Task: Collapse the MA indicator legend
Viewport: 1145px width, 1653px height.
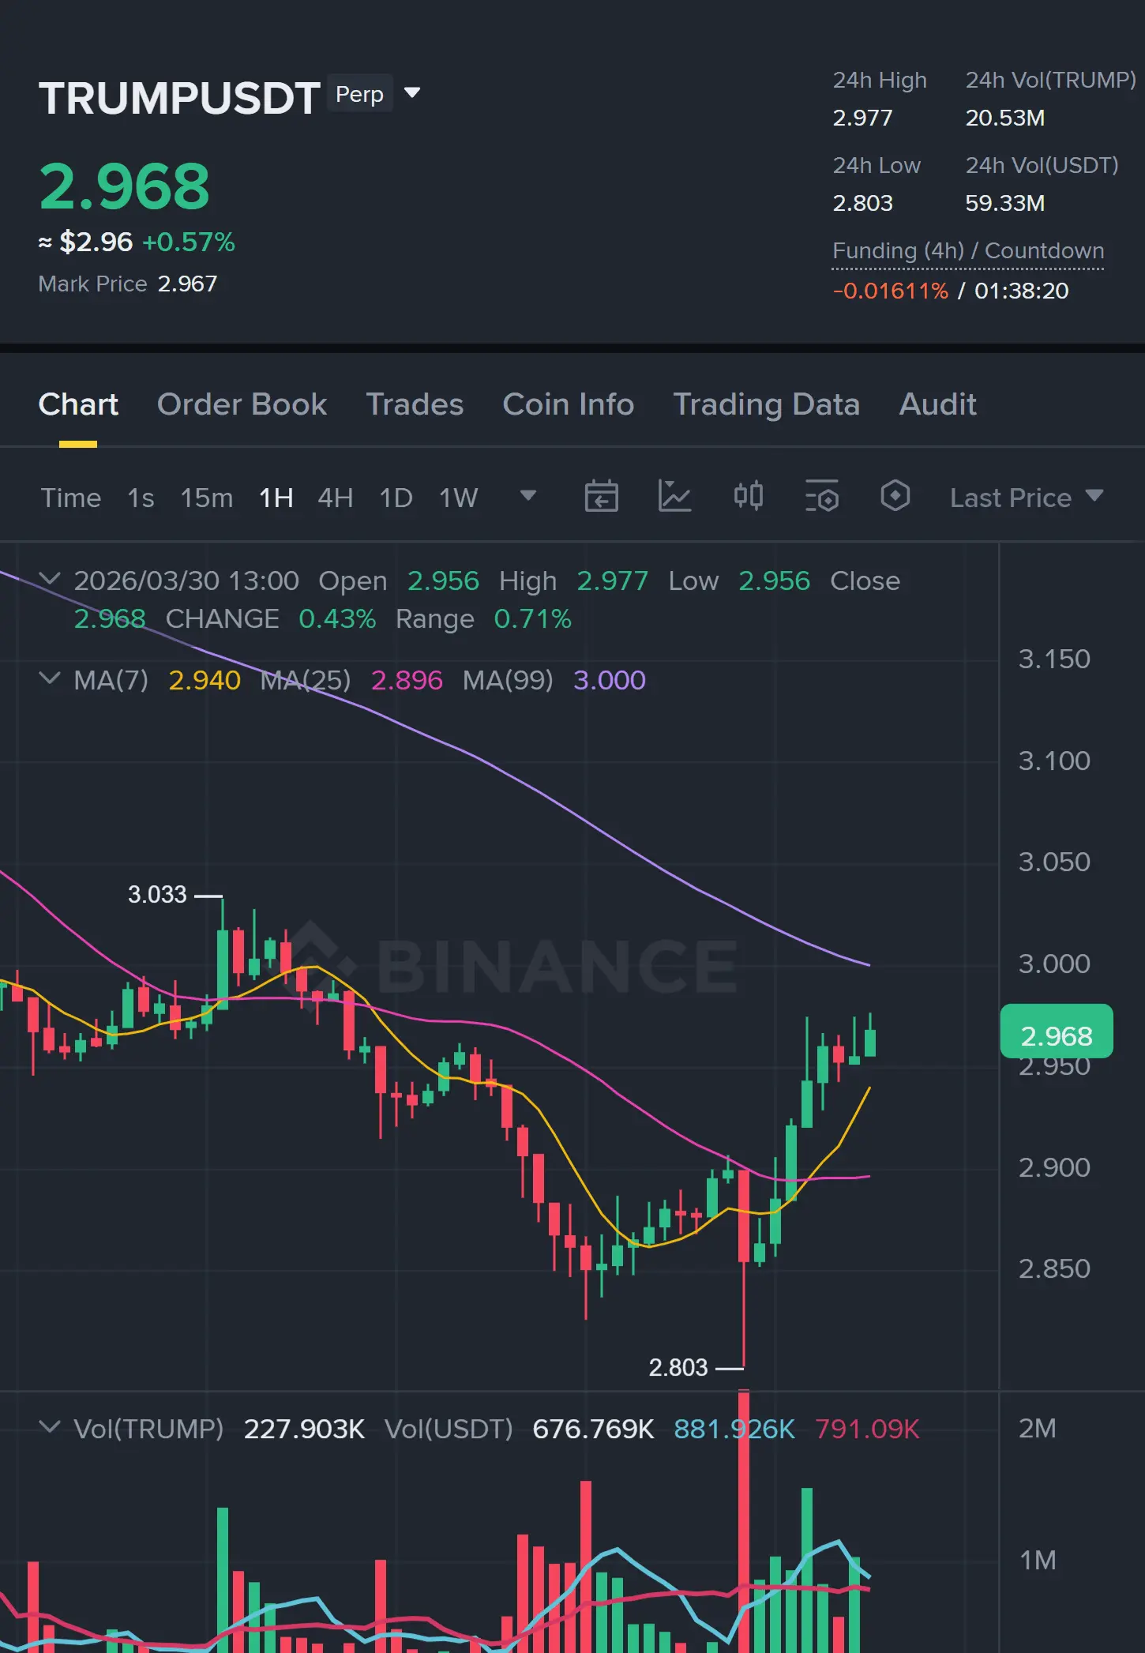Action: click(x=50, y=679)
